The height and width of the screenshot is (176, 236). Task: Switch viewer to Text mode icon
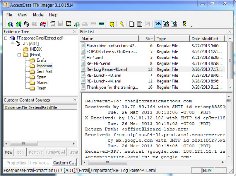coord(166,24)
